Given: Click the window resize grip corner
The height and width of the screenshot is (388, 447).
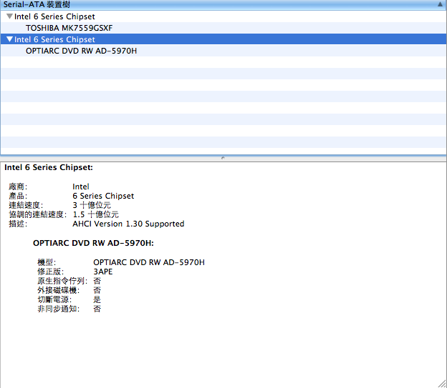Looking at the screenshot, I should click(442, 384).
